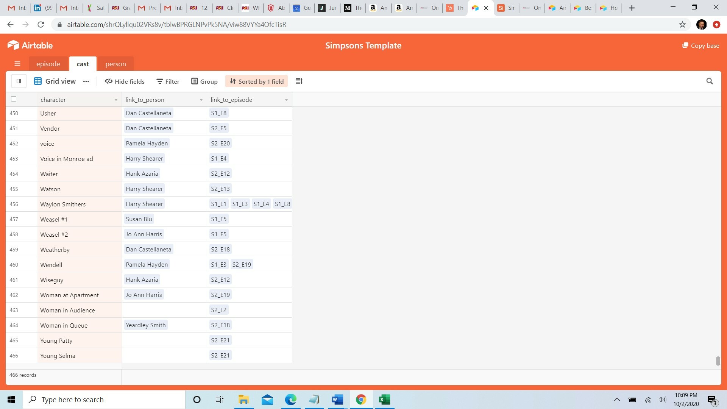Click the Airtable logo

(x=30, y=45)
